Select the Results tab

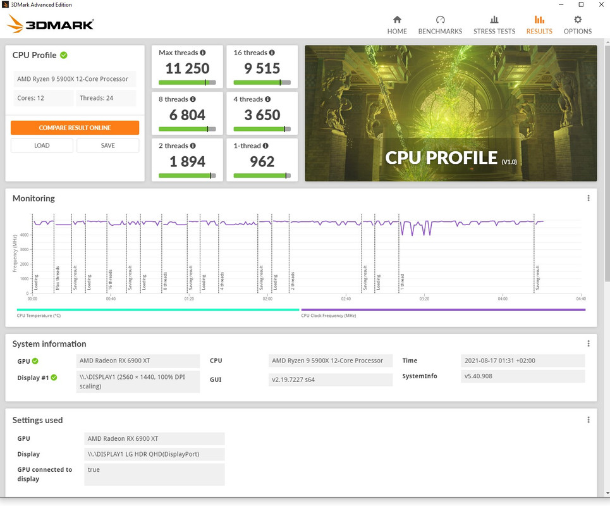coord(539,25)
